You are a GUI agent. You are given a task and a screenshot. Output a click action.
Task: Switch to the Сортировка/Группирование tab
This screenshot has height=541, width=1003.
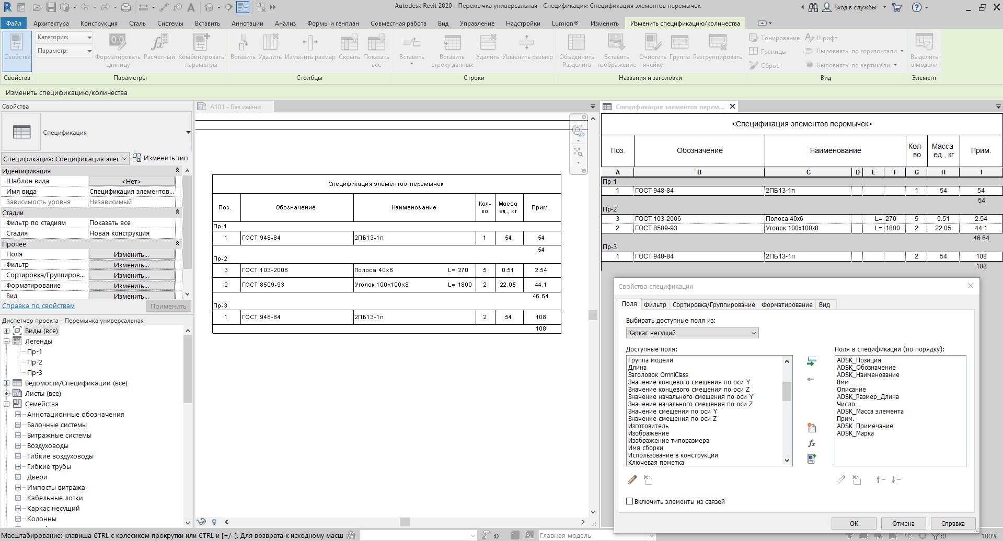tap(713, 305)
